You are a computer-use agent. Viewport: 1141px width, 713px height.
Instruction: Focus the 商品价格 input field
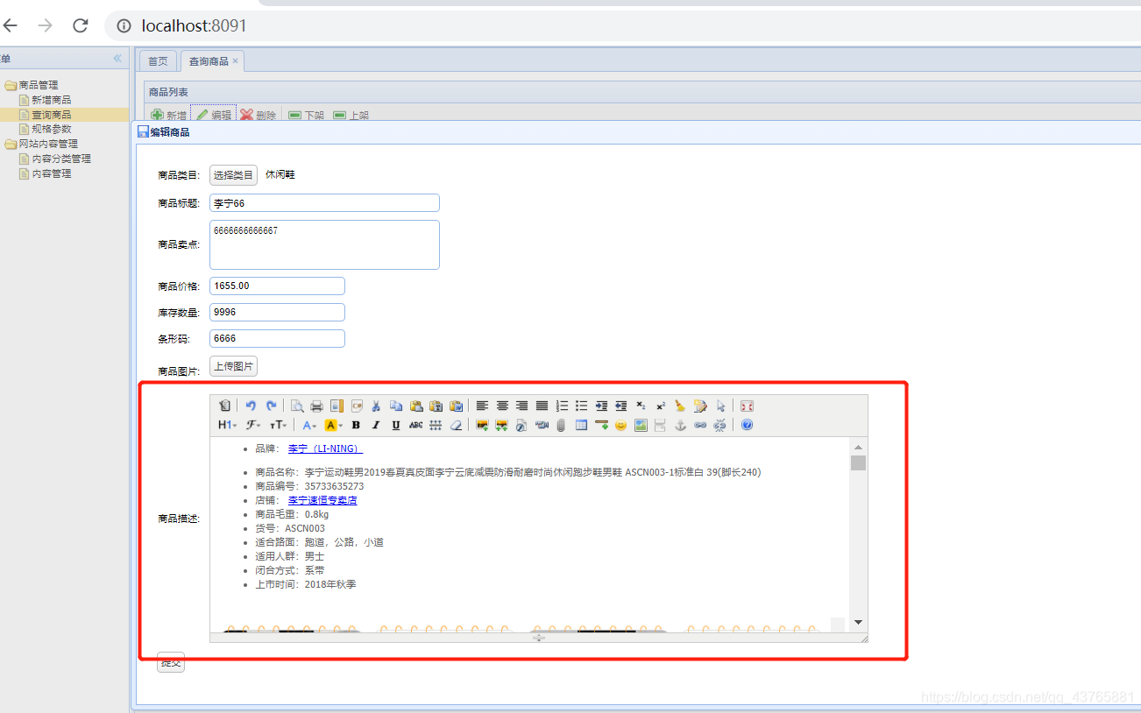(277, 286)
